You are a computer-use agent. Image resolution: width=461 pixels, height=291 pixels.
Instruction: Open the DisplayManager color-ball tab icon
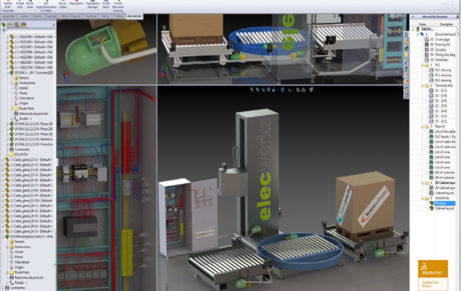click(x=24, y=25)
